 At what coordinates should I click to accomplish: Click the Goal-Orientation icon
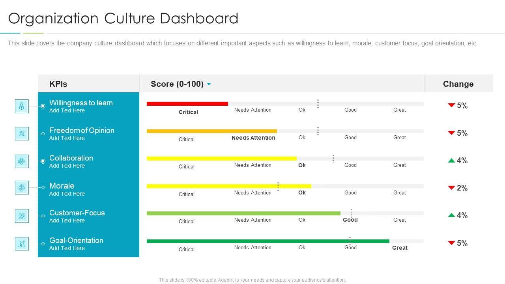[22, 243]
